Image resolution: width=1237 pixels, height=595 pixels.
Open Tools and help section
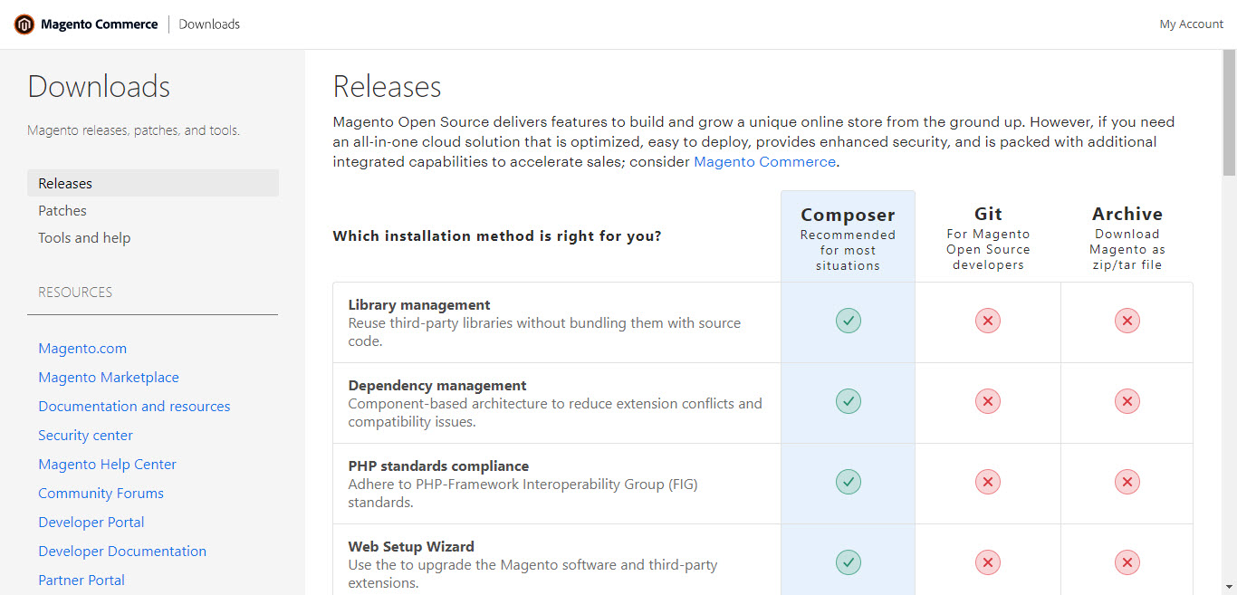click(84, 237)
